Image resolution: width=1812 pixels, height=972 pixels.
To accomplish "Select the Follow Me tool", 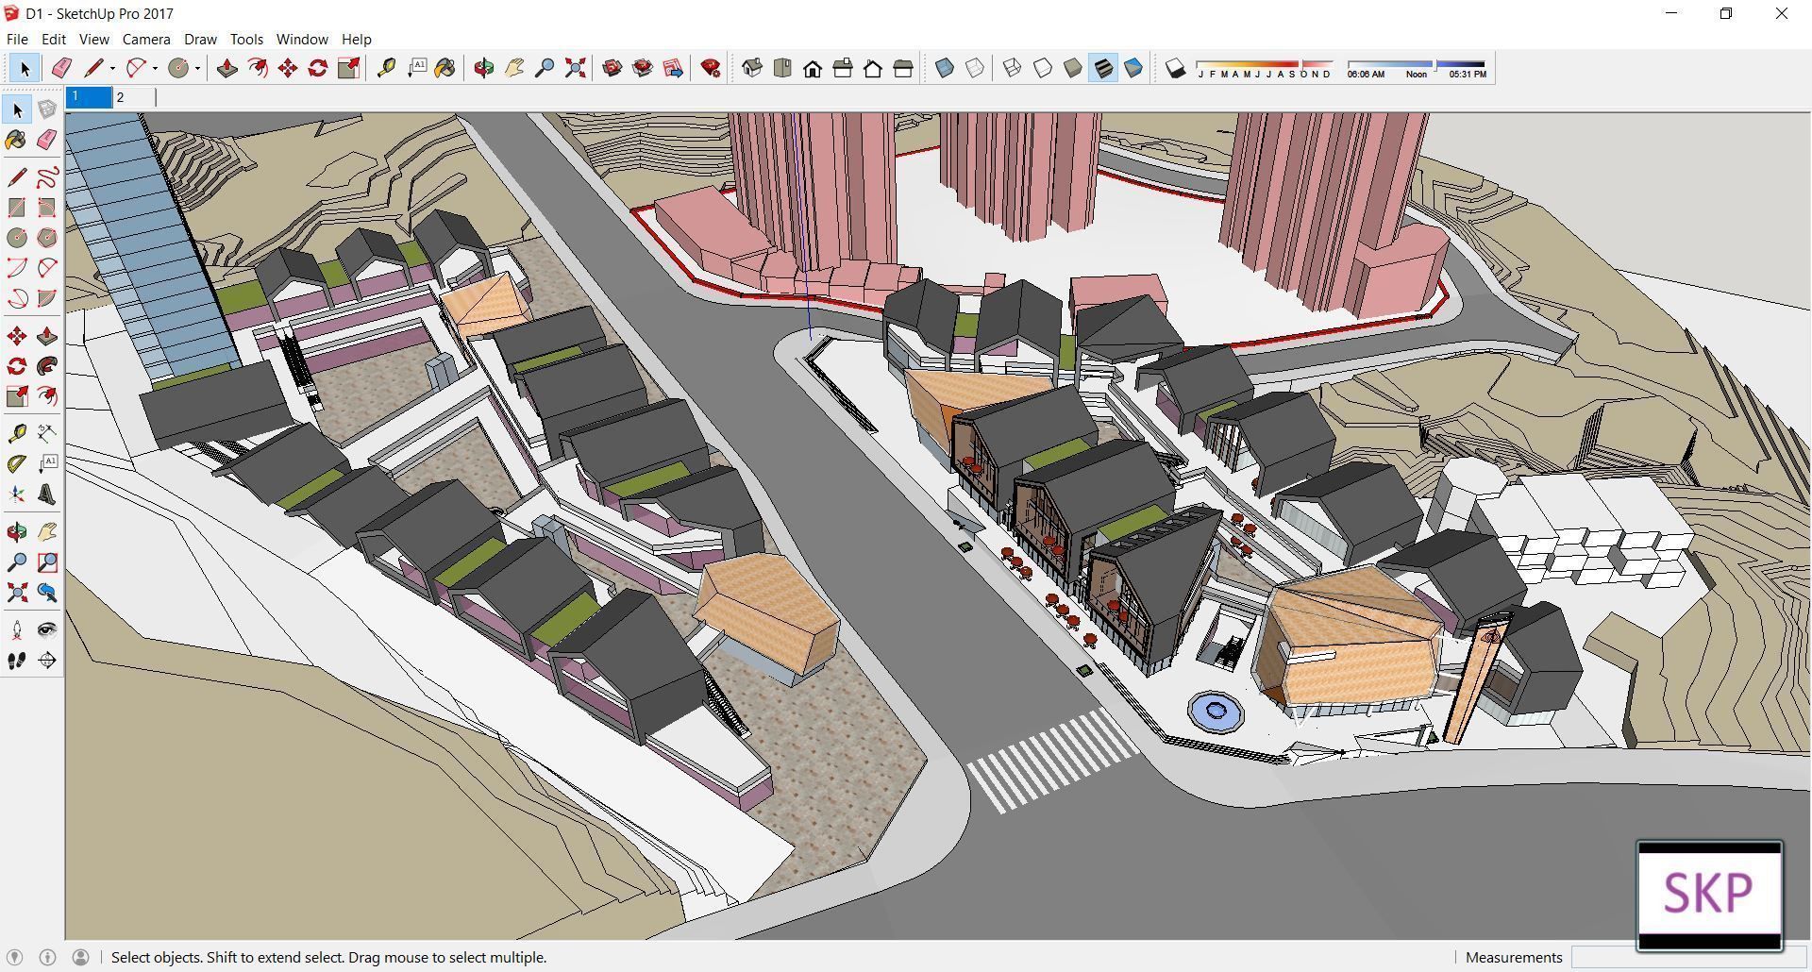I will [47, 366].
